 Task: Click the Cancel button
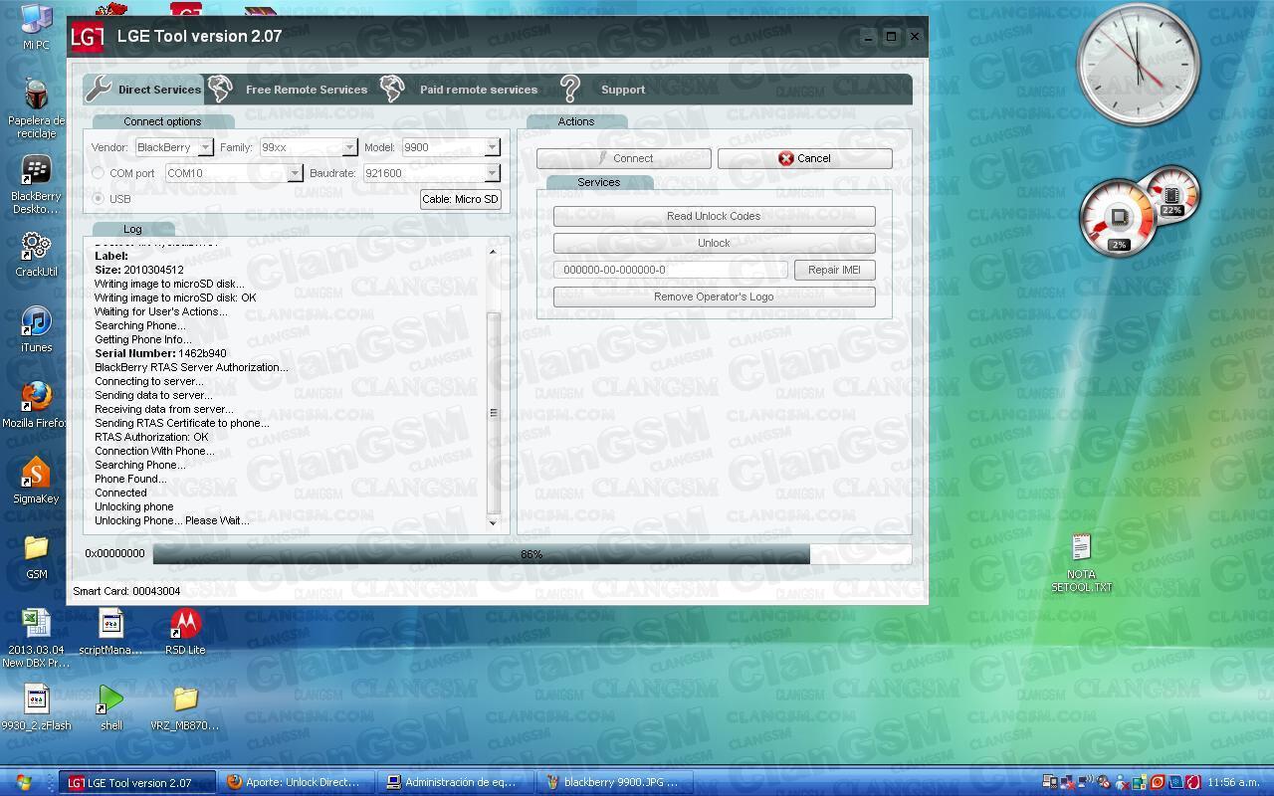click(804, 158)
